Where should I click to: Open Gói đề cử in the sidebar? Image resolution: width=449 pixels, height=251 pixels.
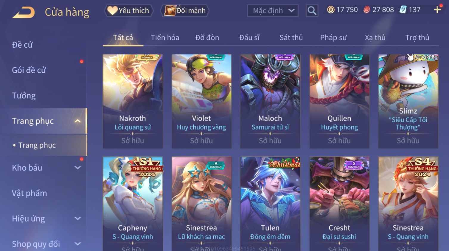(29, 70)
